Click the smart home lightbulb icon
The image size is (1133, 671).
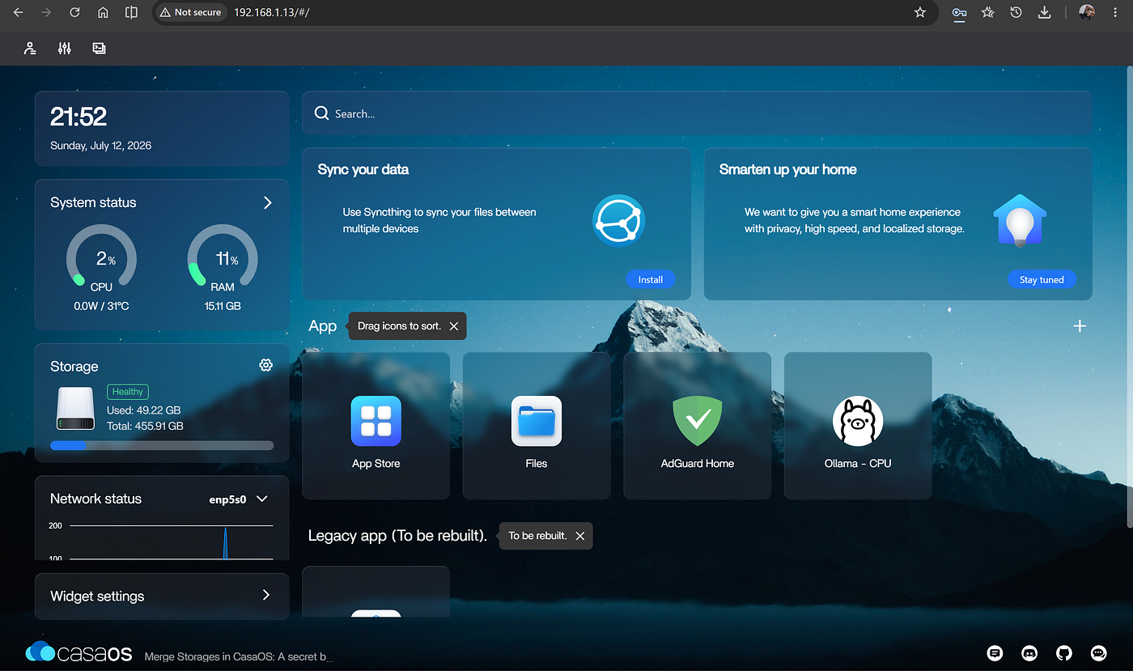point(1020,220)
